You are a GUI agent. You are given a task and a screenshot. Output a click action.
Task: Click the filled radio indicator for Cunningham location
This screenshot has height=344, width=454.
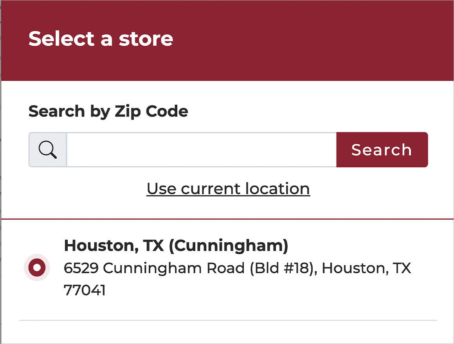(x=36, y=267)
